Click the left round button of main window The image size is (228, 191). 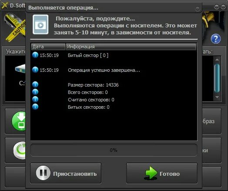pyautogui.click(x=217, y=7)
